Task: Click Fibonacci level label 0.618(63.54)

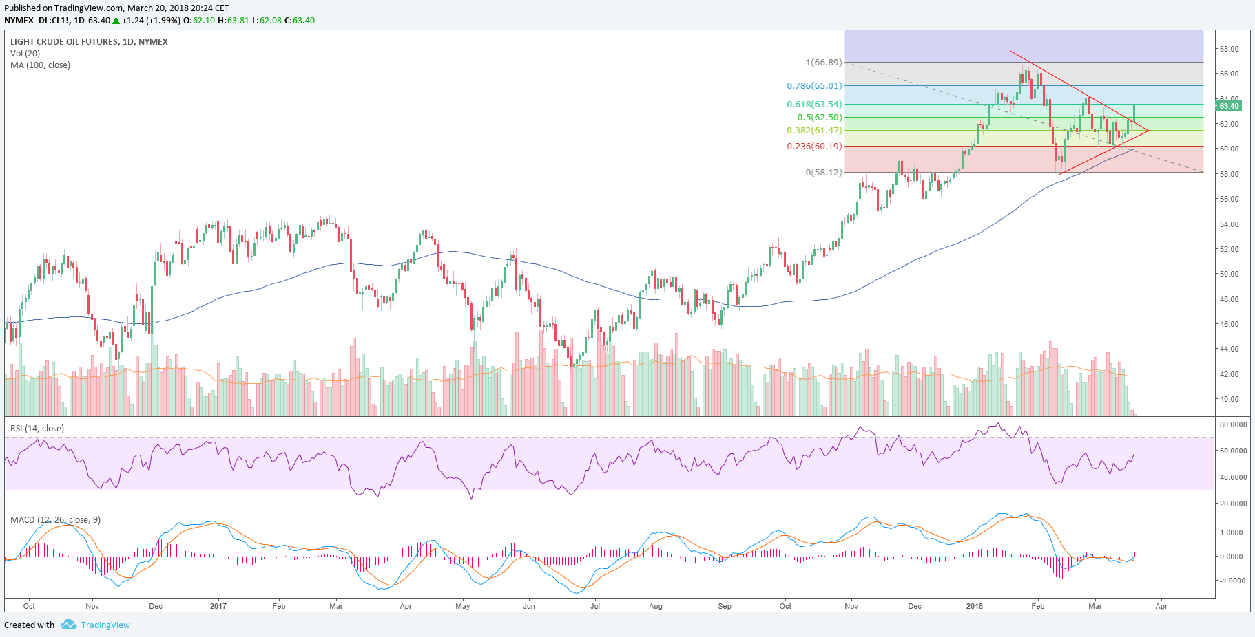Action: 814,104
